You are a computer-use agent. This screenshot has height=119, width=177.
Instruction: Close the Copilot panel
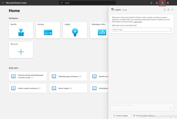172,10
